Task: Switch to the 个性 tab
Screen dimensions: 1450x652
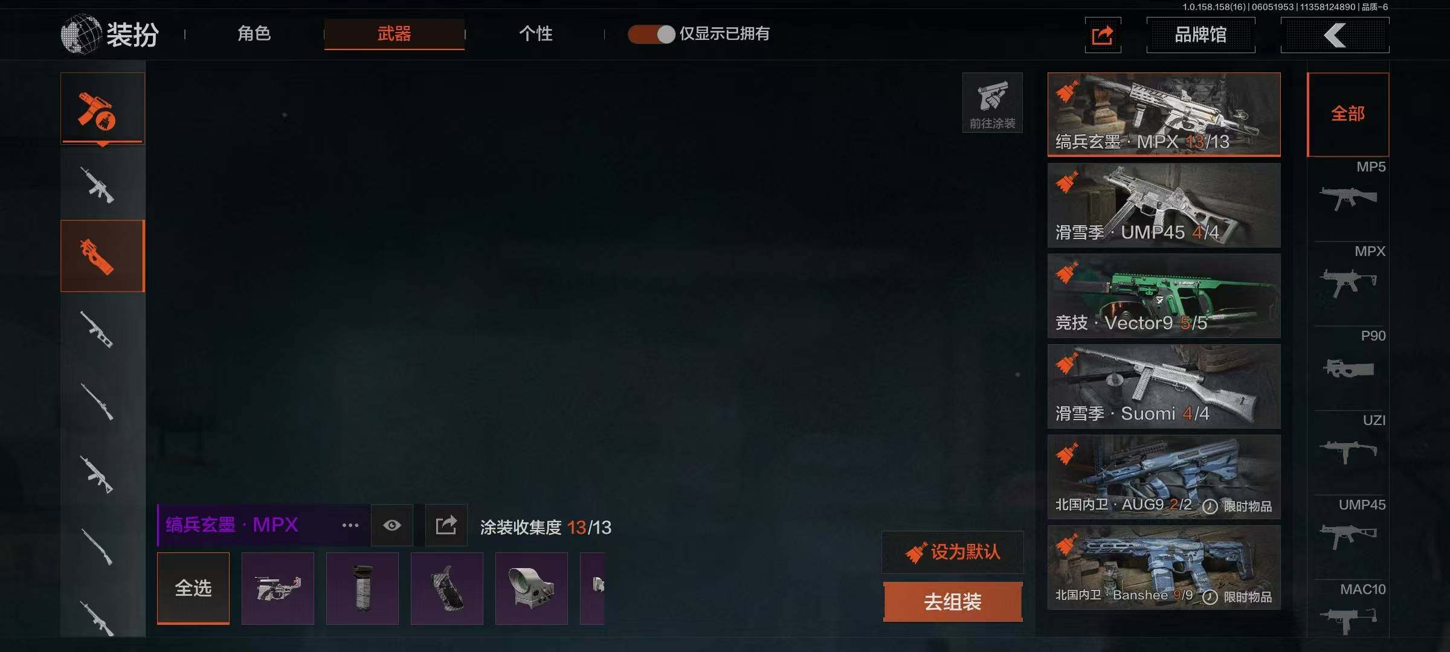Action: coord(535,34)
